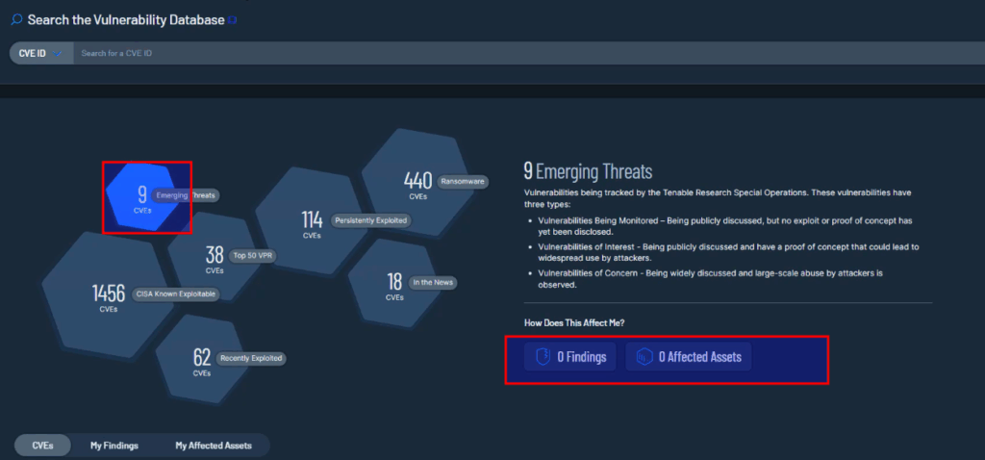This screenshot has width=985, height=460.
Task: Click the 0 Findings button
Action: pyautogui.click(x=570, y=357)
